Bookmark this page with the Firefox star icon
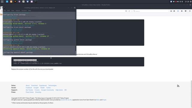The image size is (192, 108). [171, 11]
